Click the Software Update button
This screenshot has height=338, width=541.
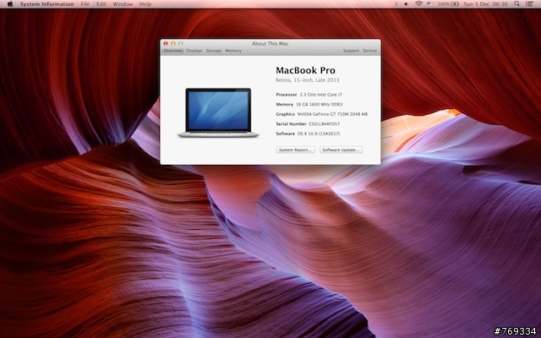point(341,150)
